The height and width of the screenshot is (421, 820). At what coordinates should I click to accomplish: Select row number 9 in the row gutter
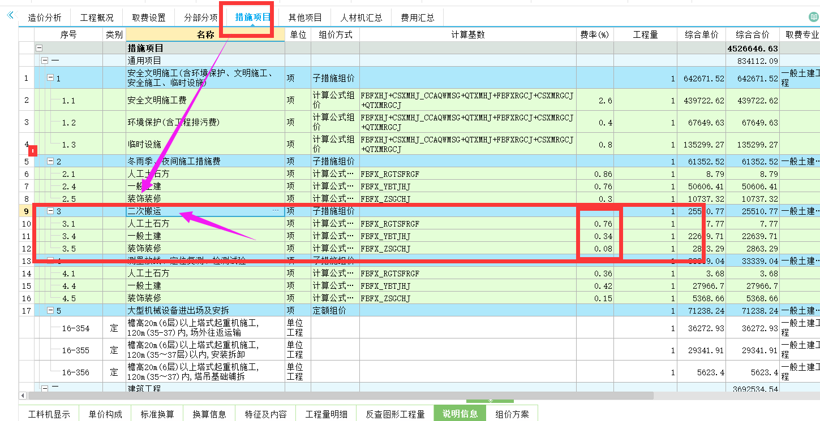26,211
